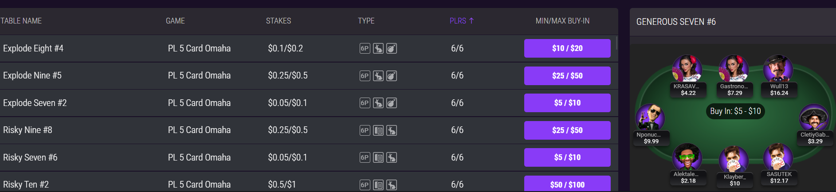Click Alektale's green sunglasses avatar
This screenshot has height=192, width=836.
[687, 157]
